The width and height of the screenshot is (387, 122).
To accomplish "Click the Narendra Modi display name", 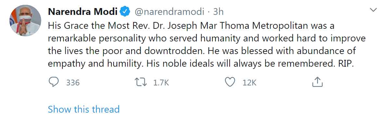I will coord(83,11).
